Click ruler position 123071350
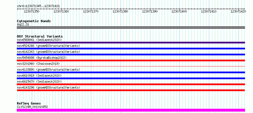This screenshot has height=113, width=253. (32, 11)
